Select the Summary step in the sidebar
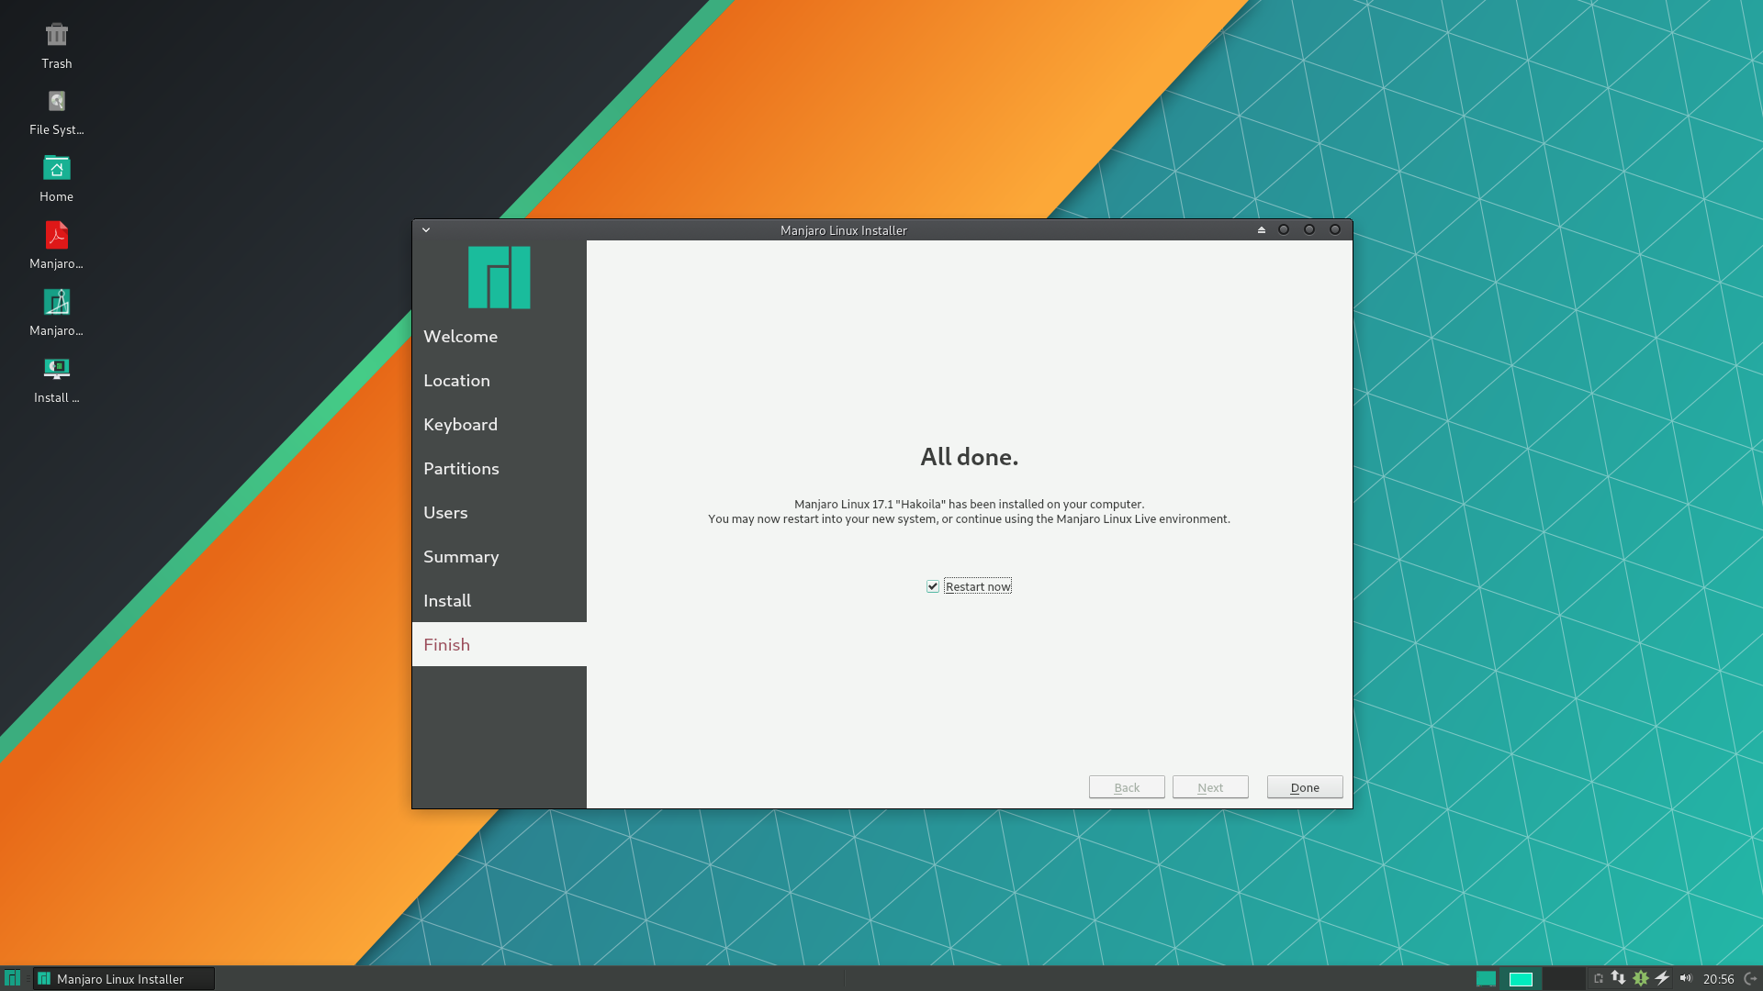 [500, 557]
